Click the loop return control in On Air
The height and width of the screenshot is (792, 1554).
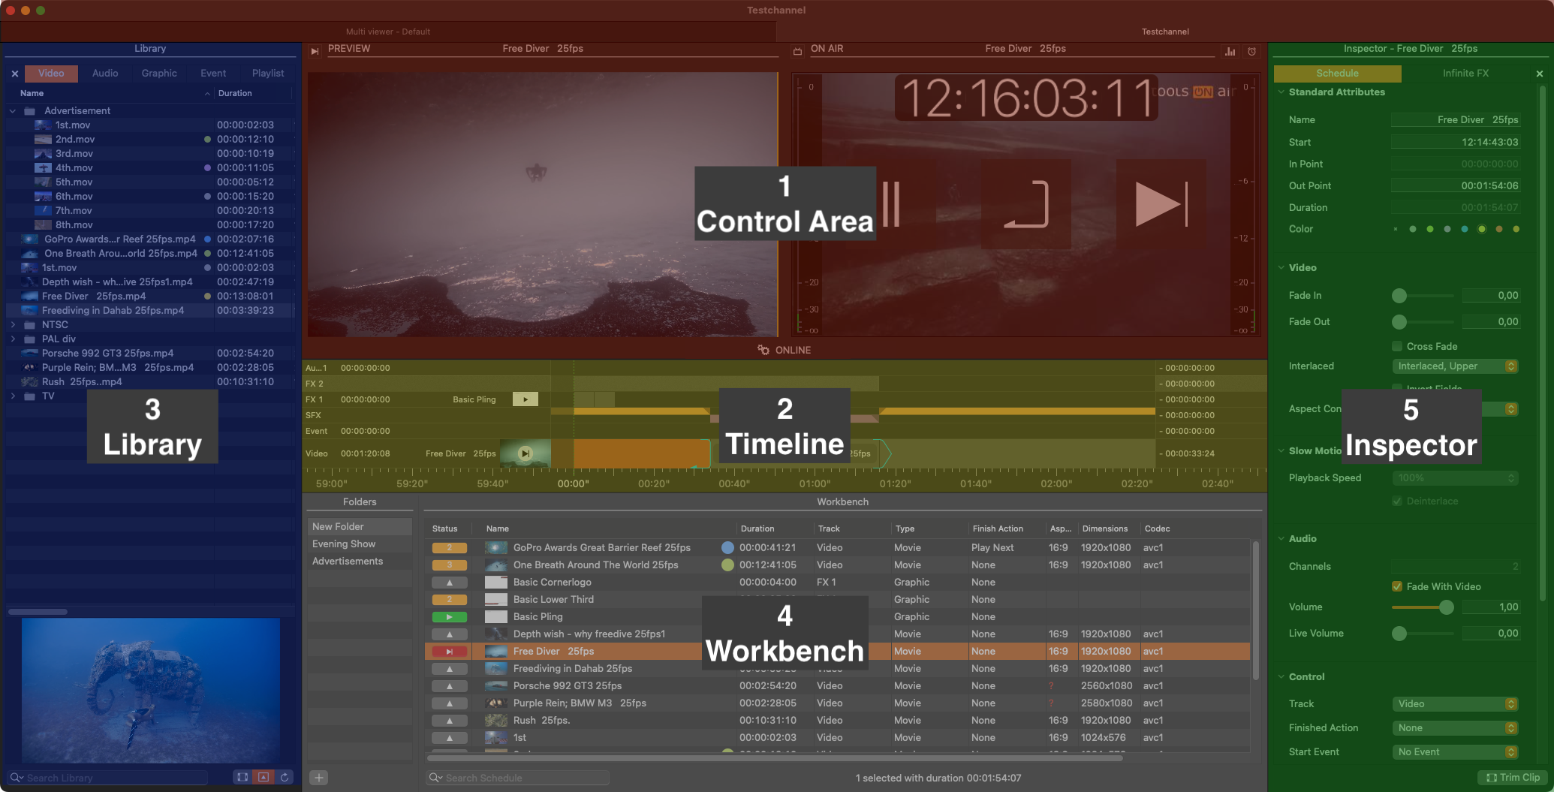pos(1026,203)
